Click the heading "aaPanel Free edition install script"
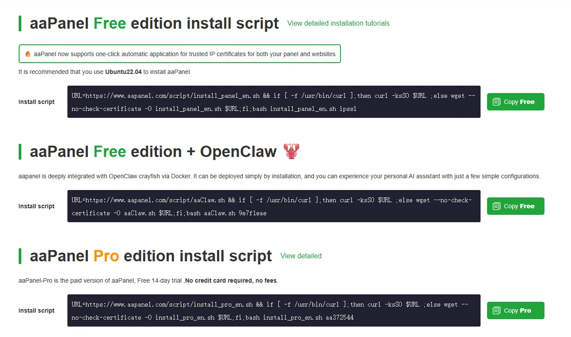The height and width of the screenshot is (337, 571). pyautogui.click(x=154, y=23)
